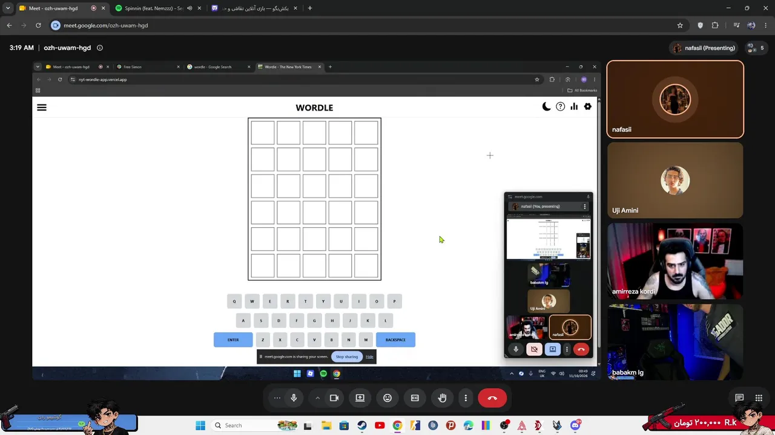Viewport: 775px width, 435px height.
Task: Open the Chrome tab search dropdown
Action: (8, 8)
